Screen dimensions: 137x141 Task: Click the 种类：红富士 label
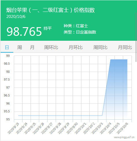pos(76,26)
